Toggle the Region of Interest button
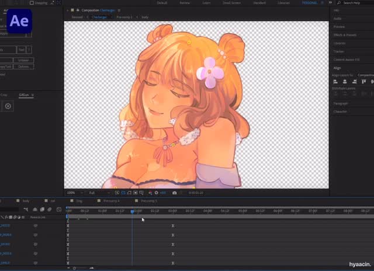This screenshot has width=374, height=271. click(135, 193)
